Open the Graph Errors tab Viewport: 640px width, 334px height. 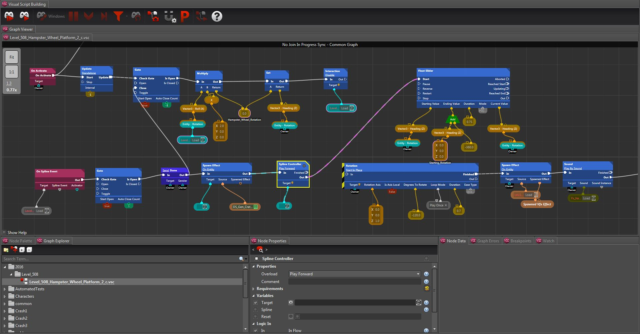(x=485, y=241)
